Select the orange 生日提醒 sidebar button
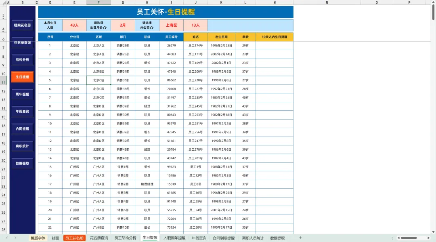436x242 pixels. 22,77
